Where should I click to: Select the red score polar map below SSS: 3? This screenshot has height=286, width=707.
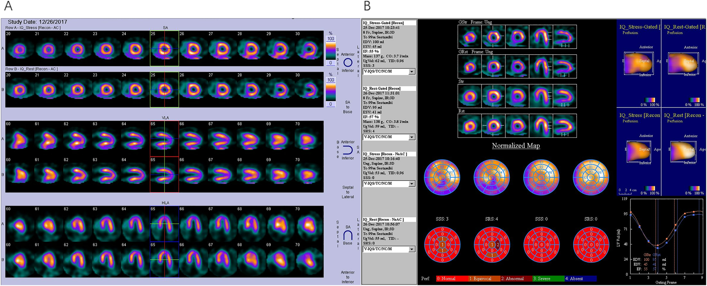tap(442, 245)
